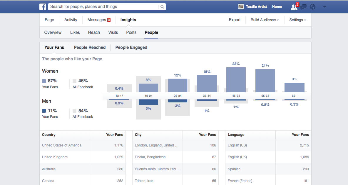This screenshot has height=185, width=348.
Task: Click the men 18-24 bar at 5%
Action: pyautogui.click(x=148, y=102)
